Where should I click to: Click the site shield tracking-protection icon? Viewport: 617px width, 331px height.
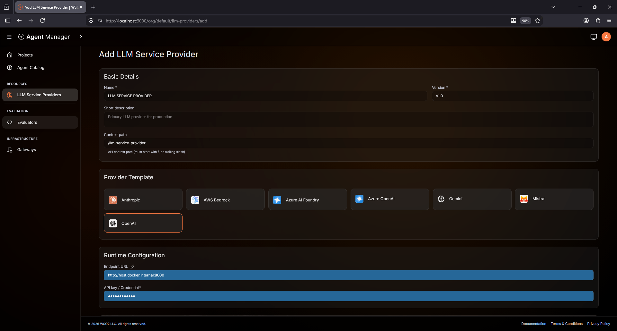91,21
